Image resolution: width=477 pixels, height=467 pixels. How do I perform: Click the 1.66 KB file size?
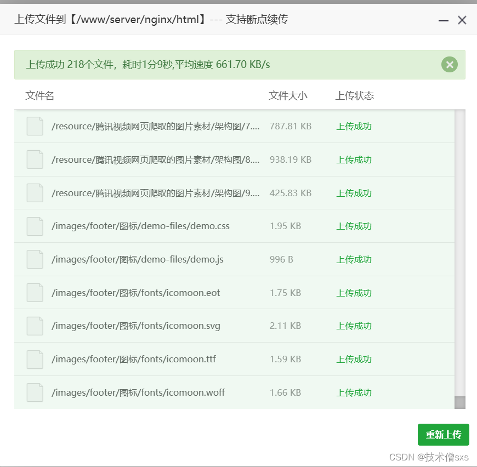pyautogui.click(x=285, y=392)
